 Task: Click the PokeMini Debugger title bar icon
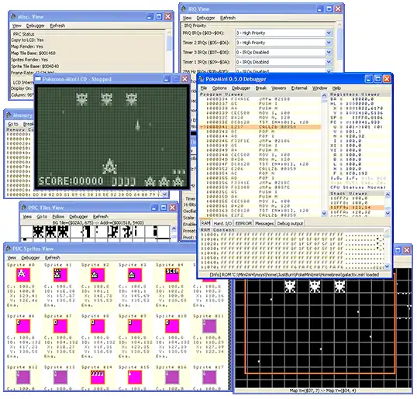[201, 79]
